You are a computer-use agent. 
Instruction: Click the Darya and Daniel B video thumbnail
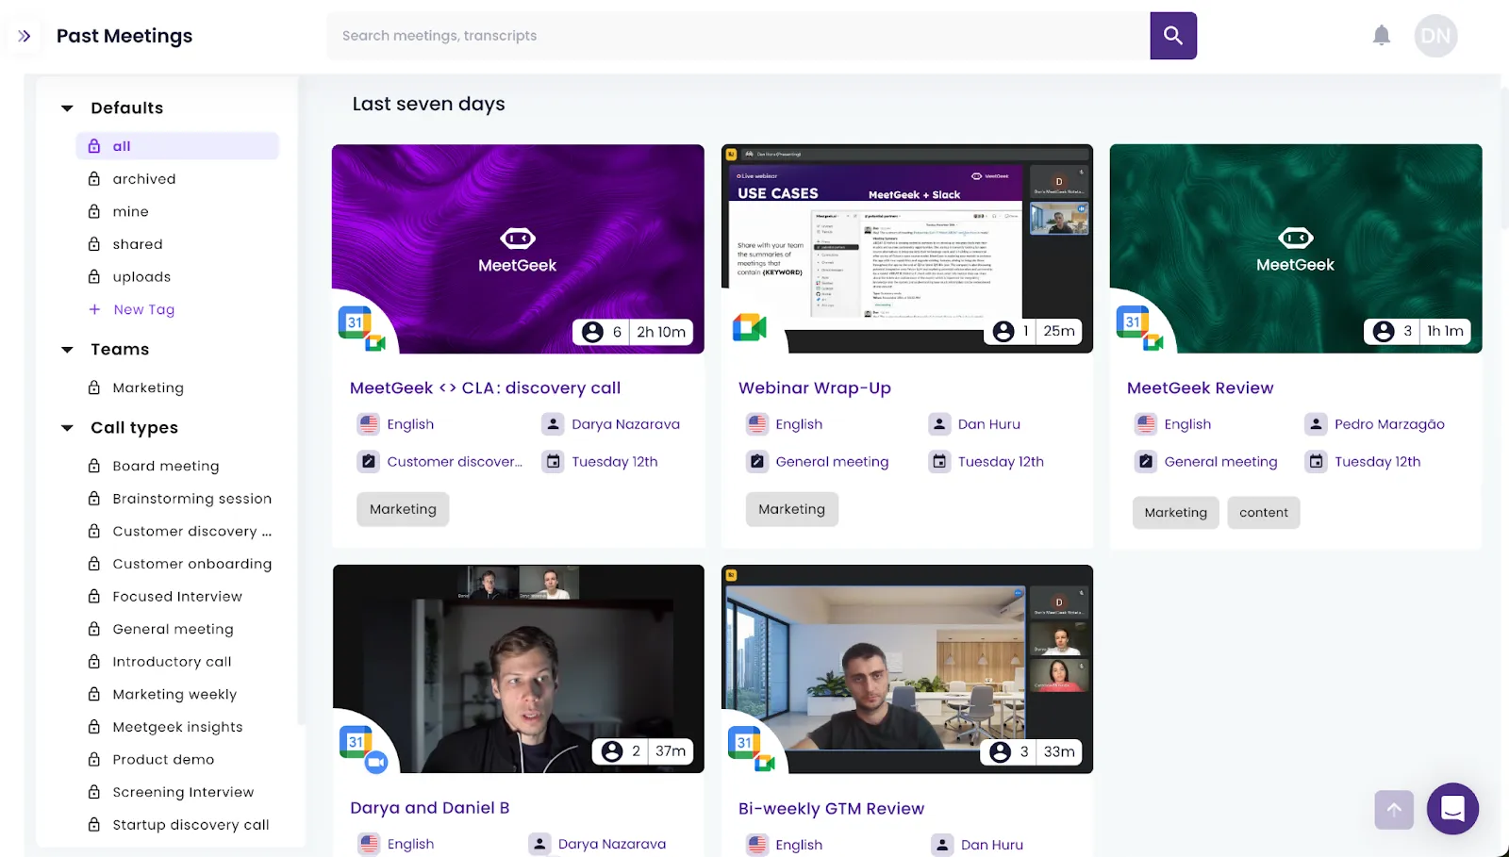click(518, 669)
